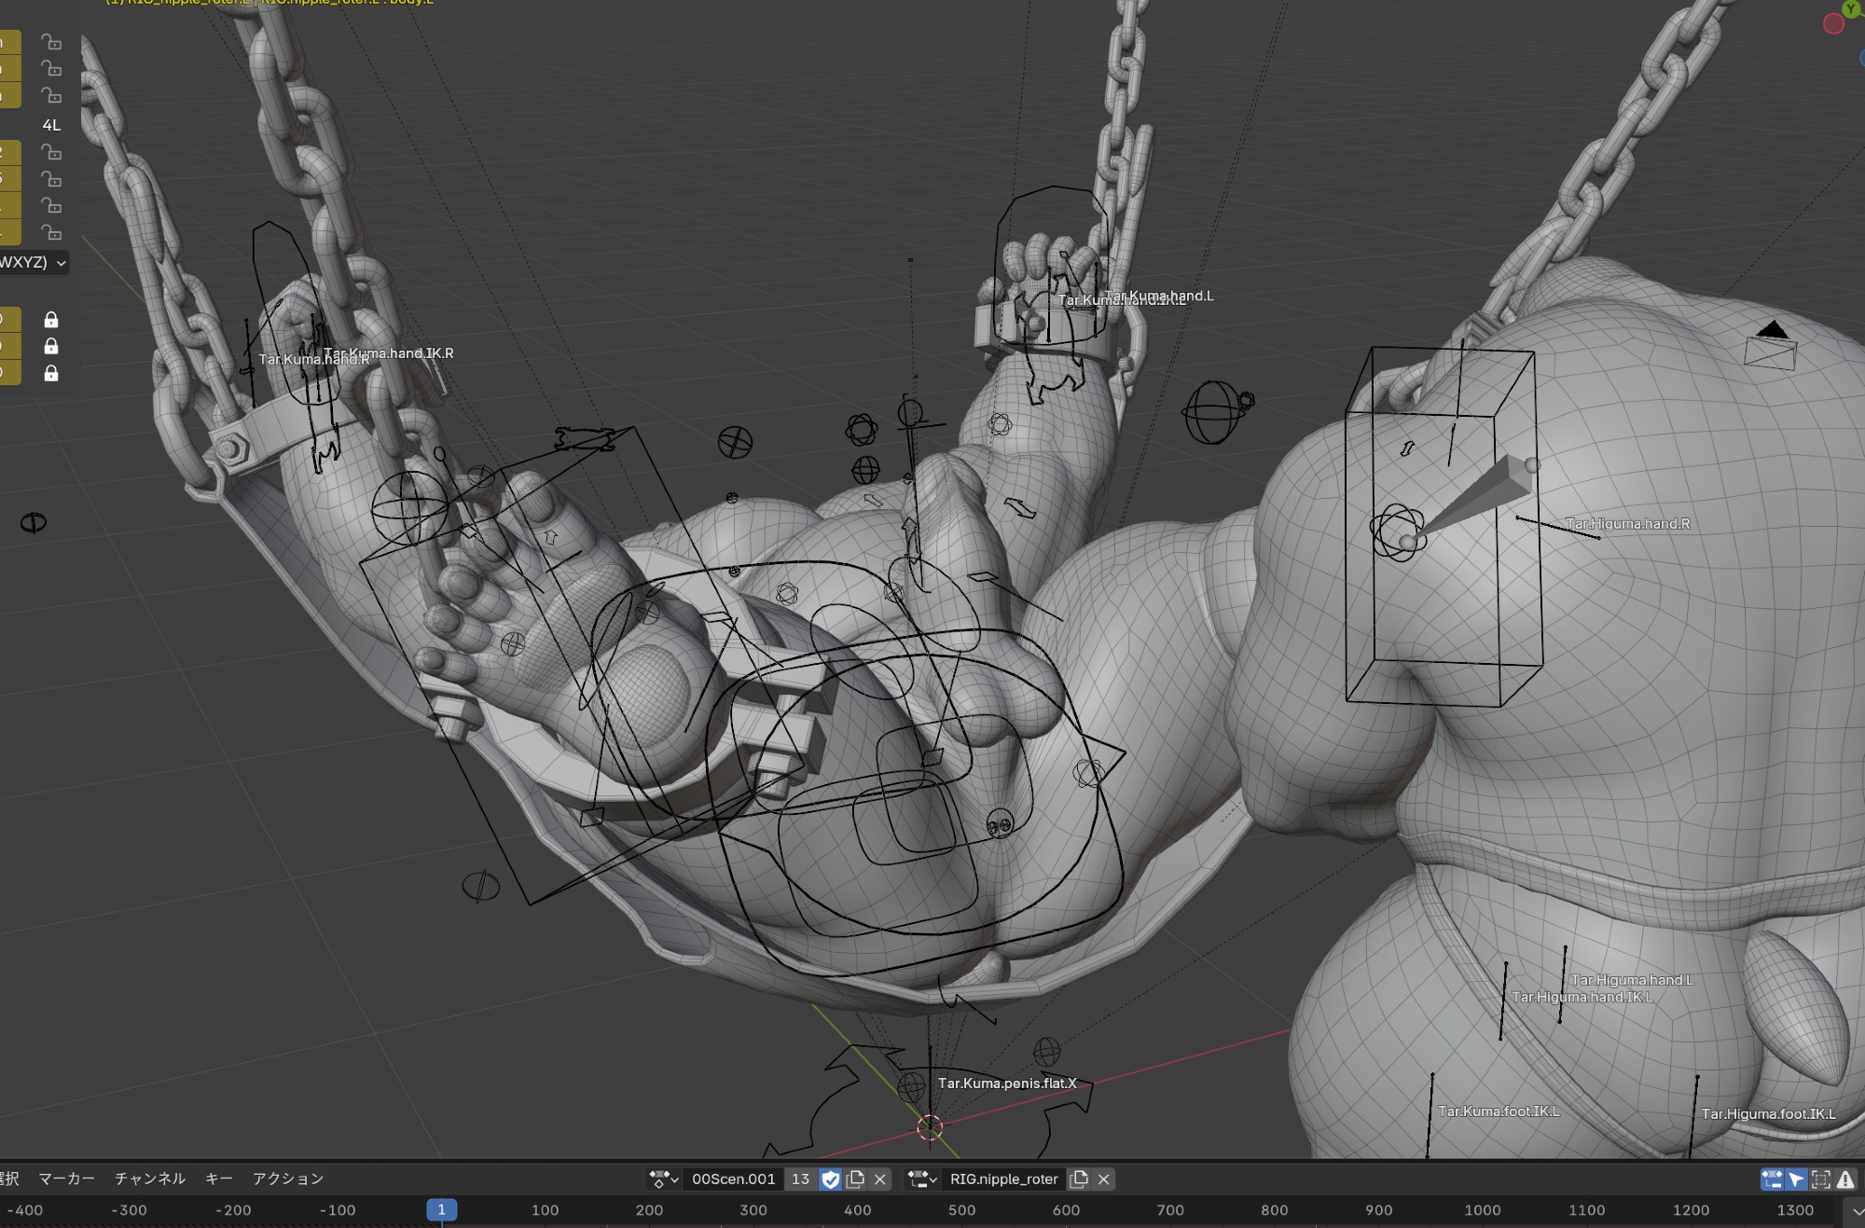Open the マーカー menu

[67, 1179]
